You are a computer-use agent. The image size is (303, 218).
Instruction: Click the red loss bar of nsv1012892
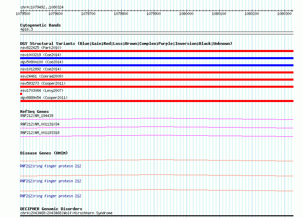click(157, 72)
